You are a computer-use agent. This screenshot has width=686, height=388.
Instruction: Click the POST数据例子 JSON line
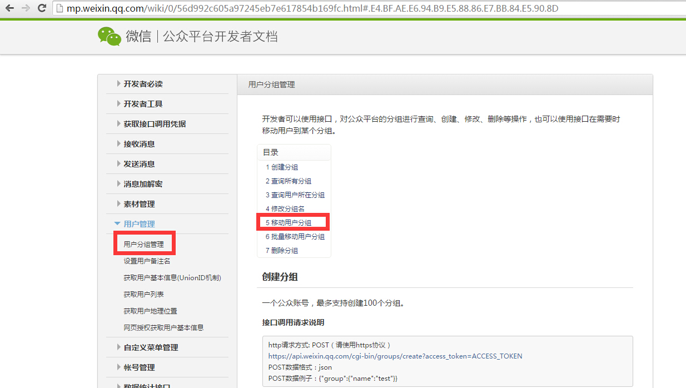(x=333, y=378)
